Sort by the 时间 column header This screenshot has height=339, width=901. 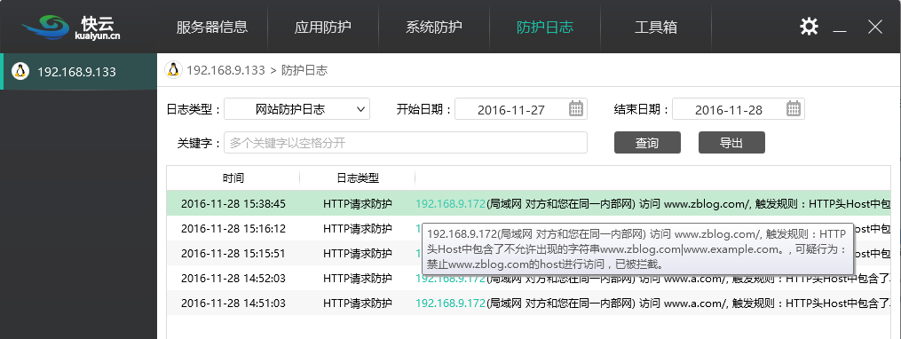233,178
